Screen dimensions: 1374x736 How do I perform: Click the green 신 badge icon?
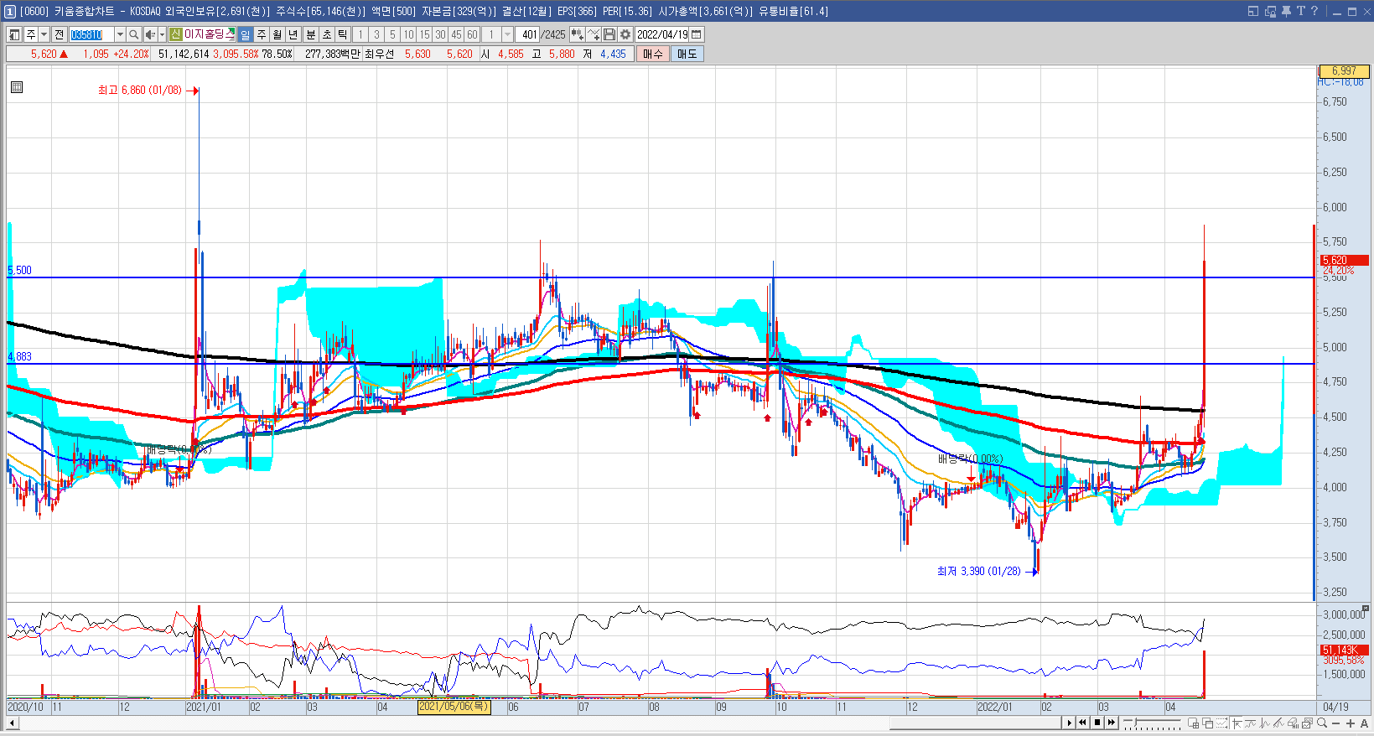coord(175,34)
